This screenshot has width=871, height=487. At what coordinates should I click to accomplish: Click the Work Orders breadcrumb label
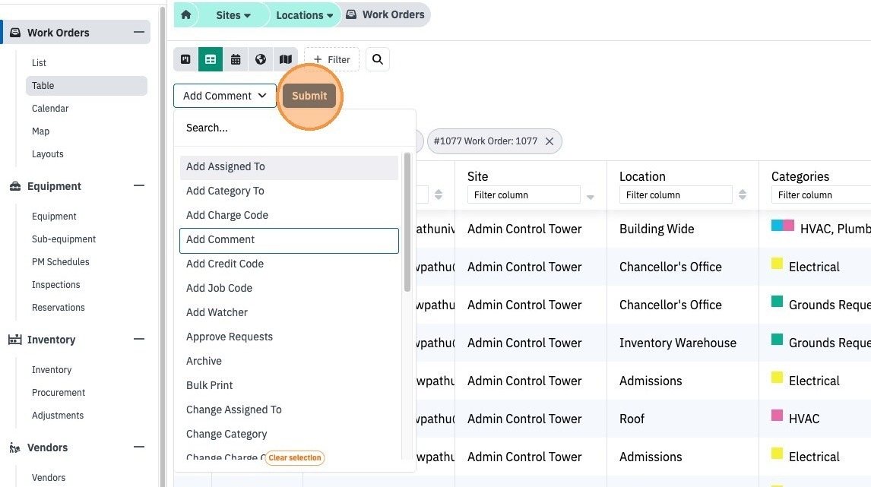pyautogui.click(x=393, y=14)
